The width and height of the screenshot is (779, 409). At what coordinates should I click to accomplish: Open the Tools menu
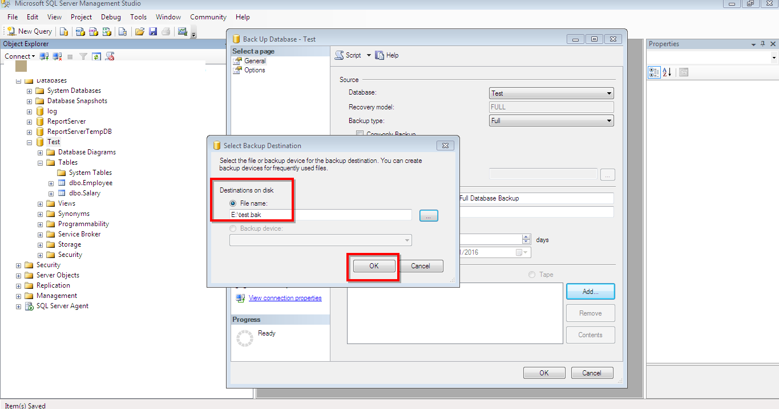(x=138, y=17)
